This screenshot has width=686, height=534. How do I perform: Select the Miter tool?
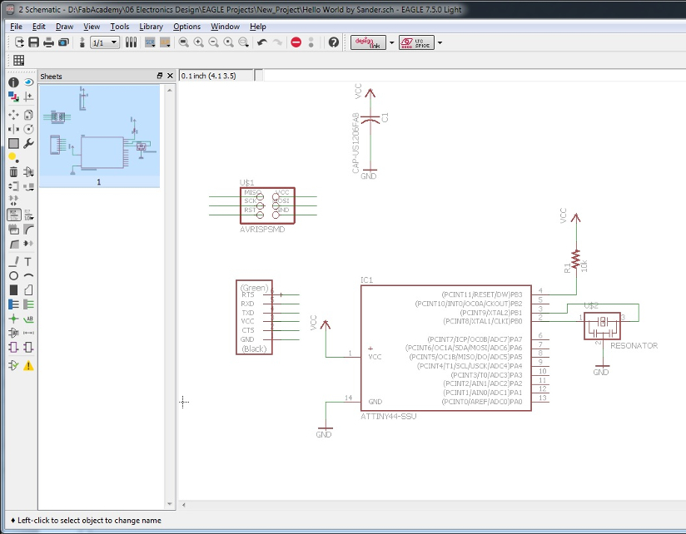[x=28, y=229]
